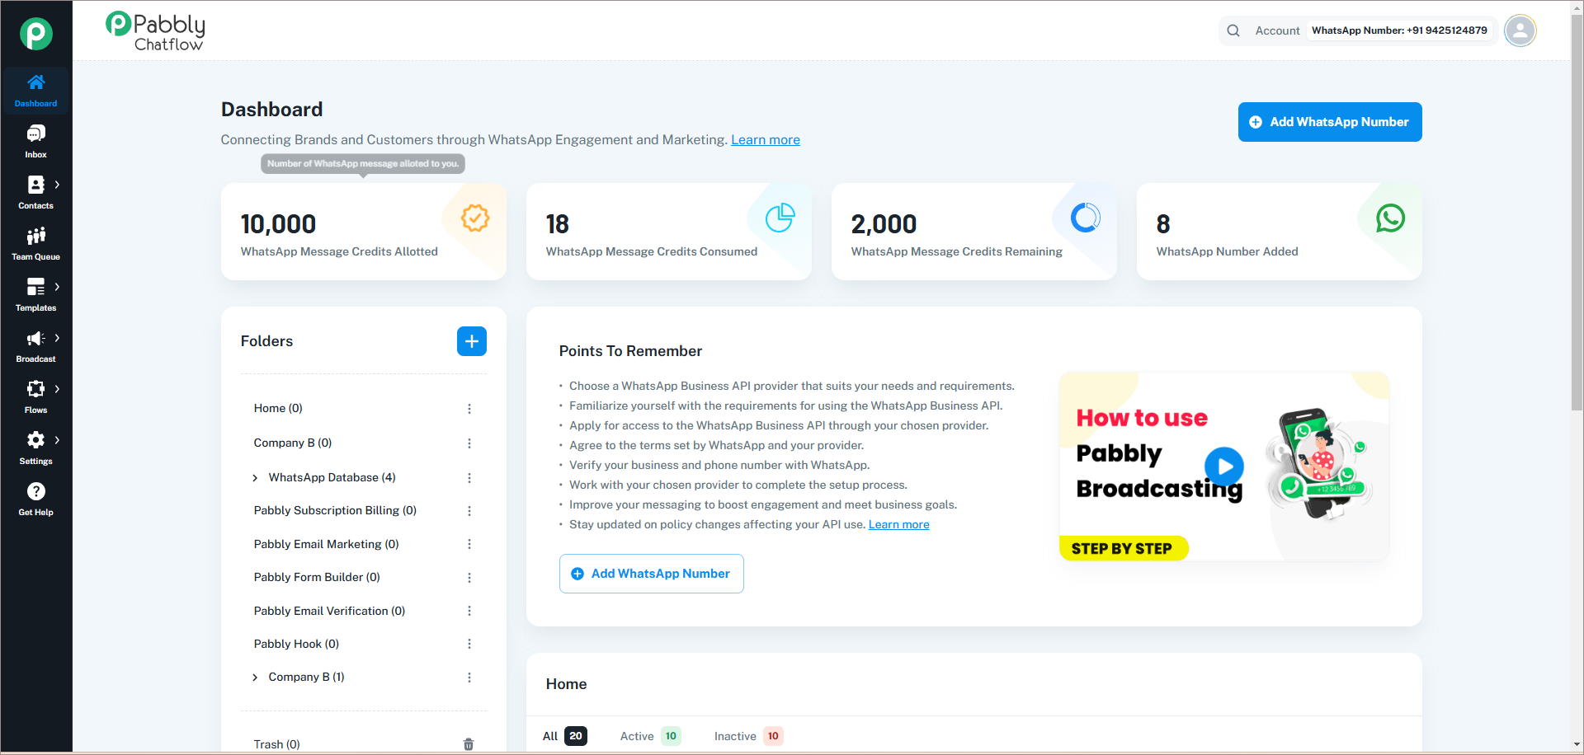The width and height of the screenshot is (1584, 755).
Task: Click the blue Add WhatsApp Number button
Action: point(1330,122)
